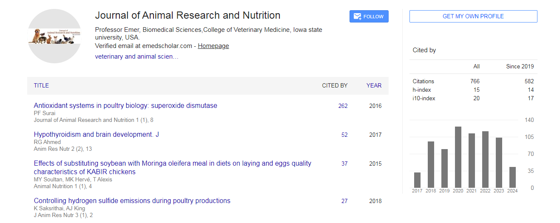The width and height of the screenshot is (560, 223).
Task: Open Antioxidant systems in poultry biology article
Action: coord(125,105)
